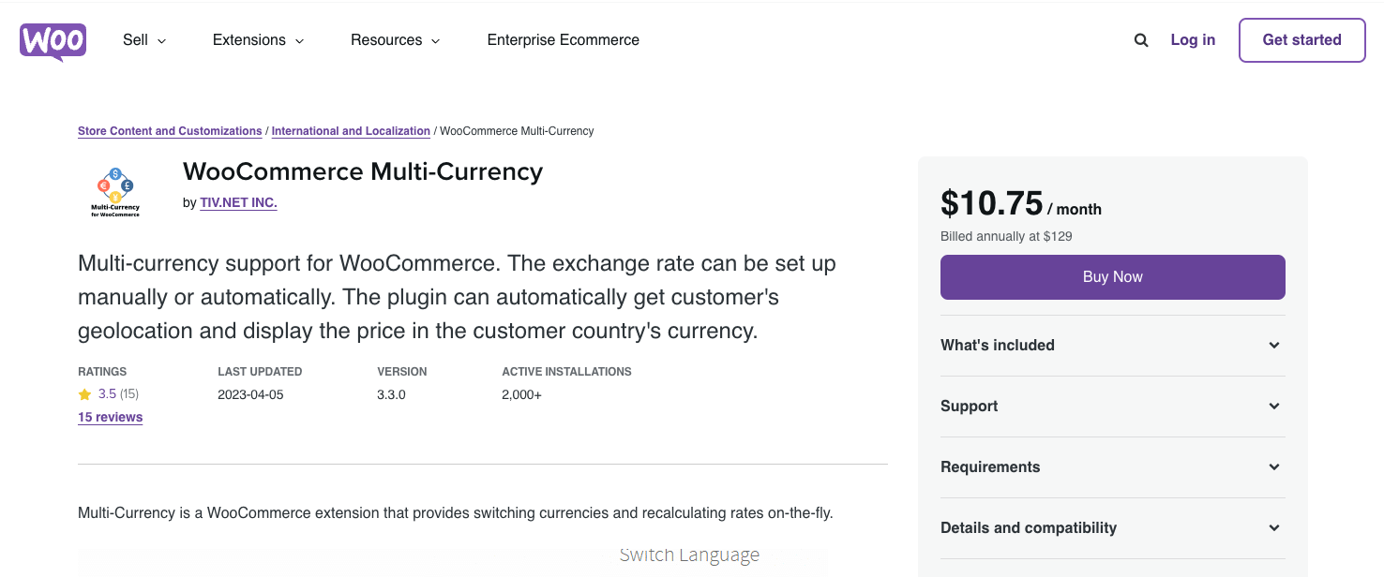Expand the Details and compatibility section
Viewport: 1384px width, 577px height.
[x=1112, y=527]
